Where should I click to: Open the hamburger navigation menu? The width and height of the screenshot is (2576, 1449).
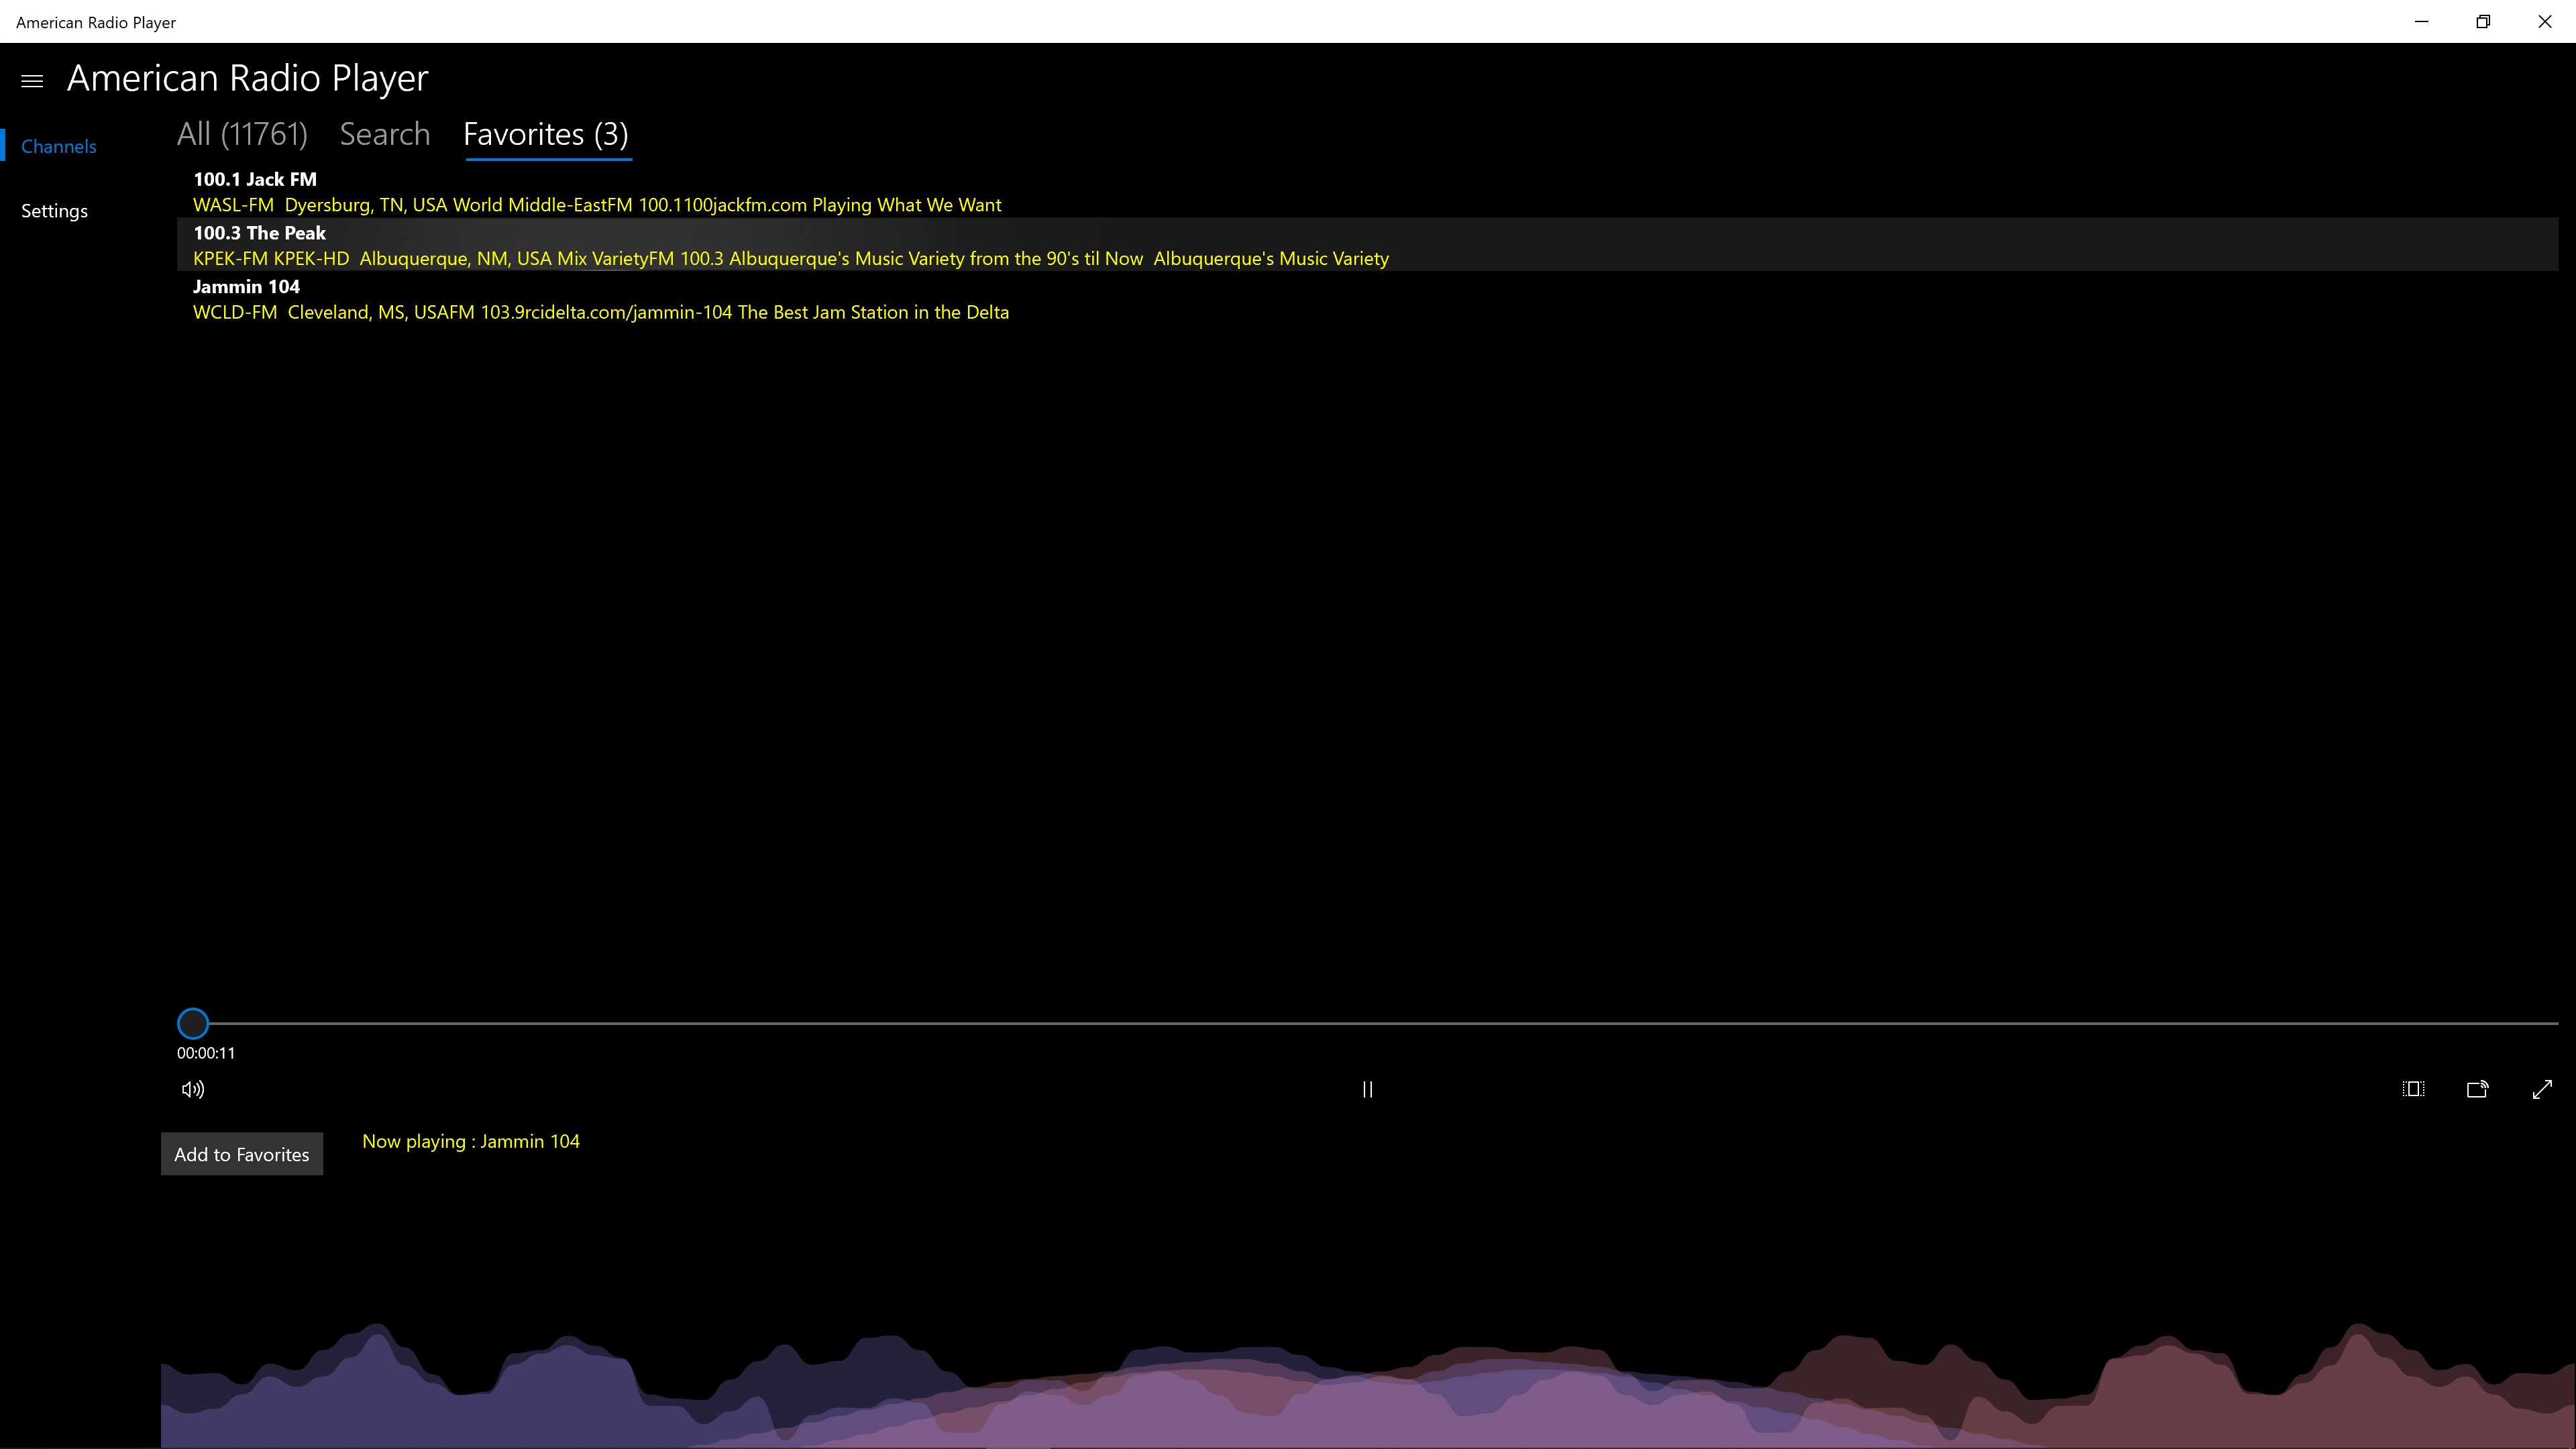pyautogui.click(x=32, y=81)
